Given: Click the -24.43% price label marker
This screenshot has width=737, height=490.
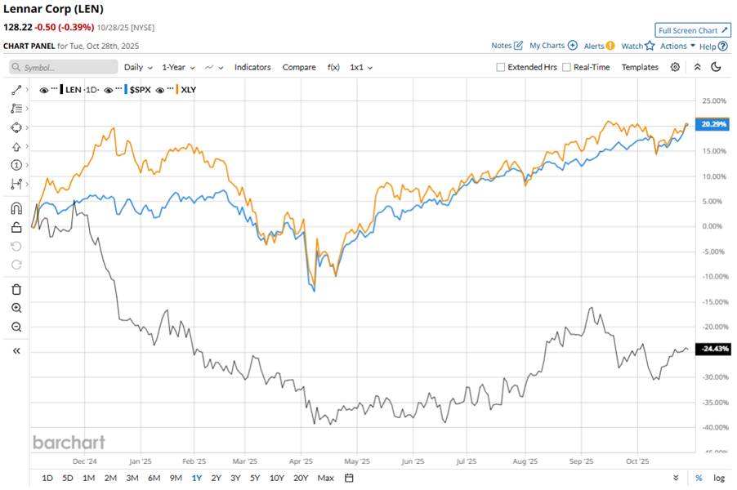Looking at the screenshot, I should click(713, 349).
